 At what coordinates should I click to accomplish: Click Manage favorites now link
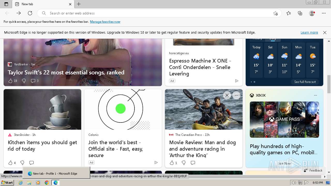click(x=105, y=22)
